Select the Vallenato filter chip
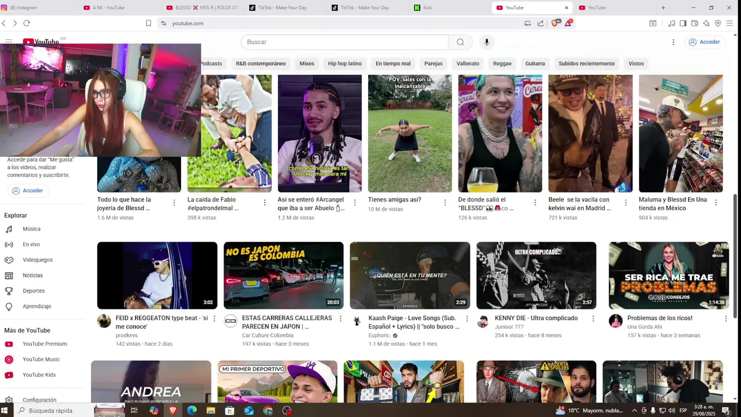Screen dimensions: 741x417 (468, 64)
